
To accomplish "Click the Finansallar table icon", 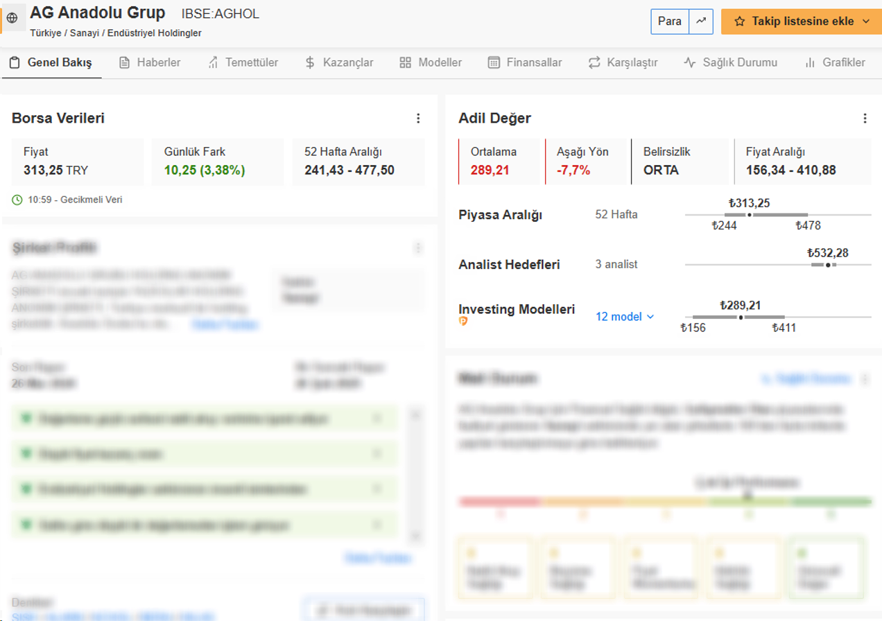I will [x=494, y=62].
